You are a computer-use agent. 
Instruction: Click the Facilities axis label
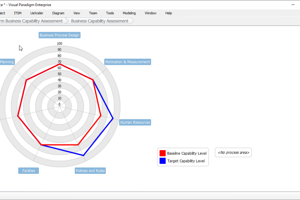[x=29, y=171]
